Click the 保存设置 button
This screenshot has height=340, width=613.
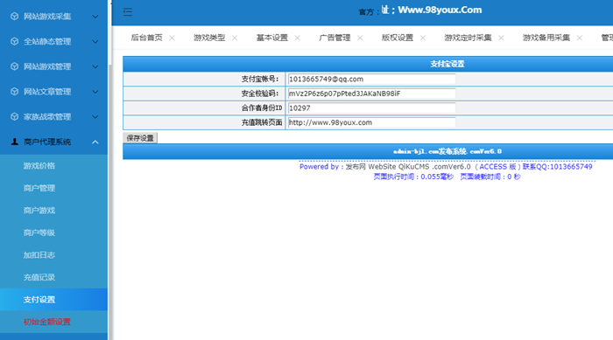point(140,138)
